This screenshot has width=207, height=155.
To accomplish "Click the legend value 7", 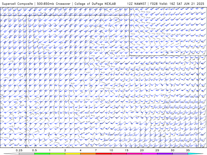I will coord(96,150).
